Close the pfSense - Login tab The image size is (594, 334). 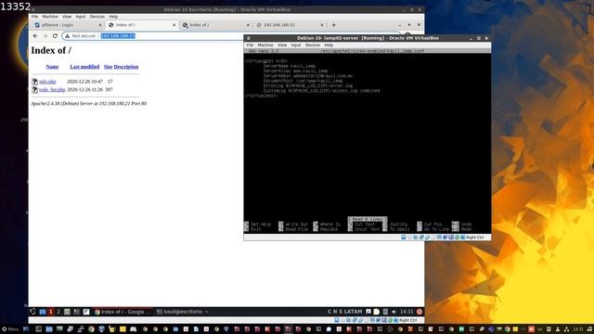coord(100,25)
